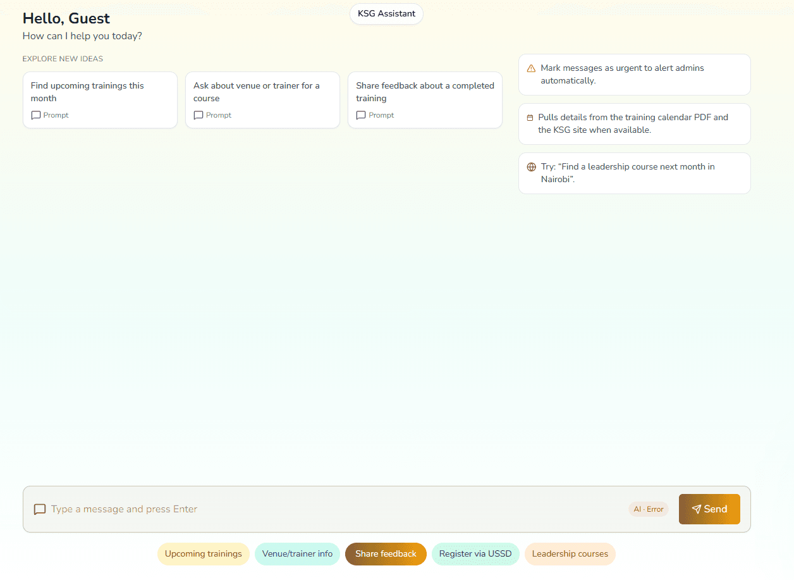Select the Upcoming trainings quick chip
794x580 pixels.
pos(203,554)
